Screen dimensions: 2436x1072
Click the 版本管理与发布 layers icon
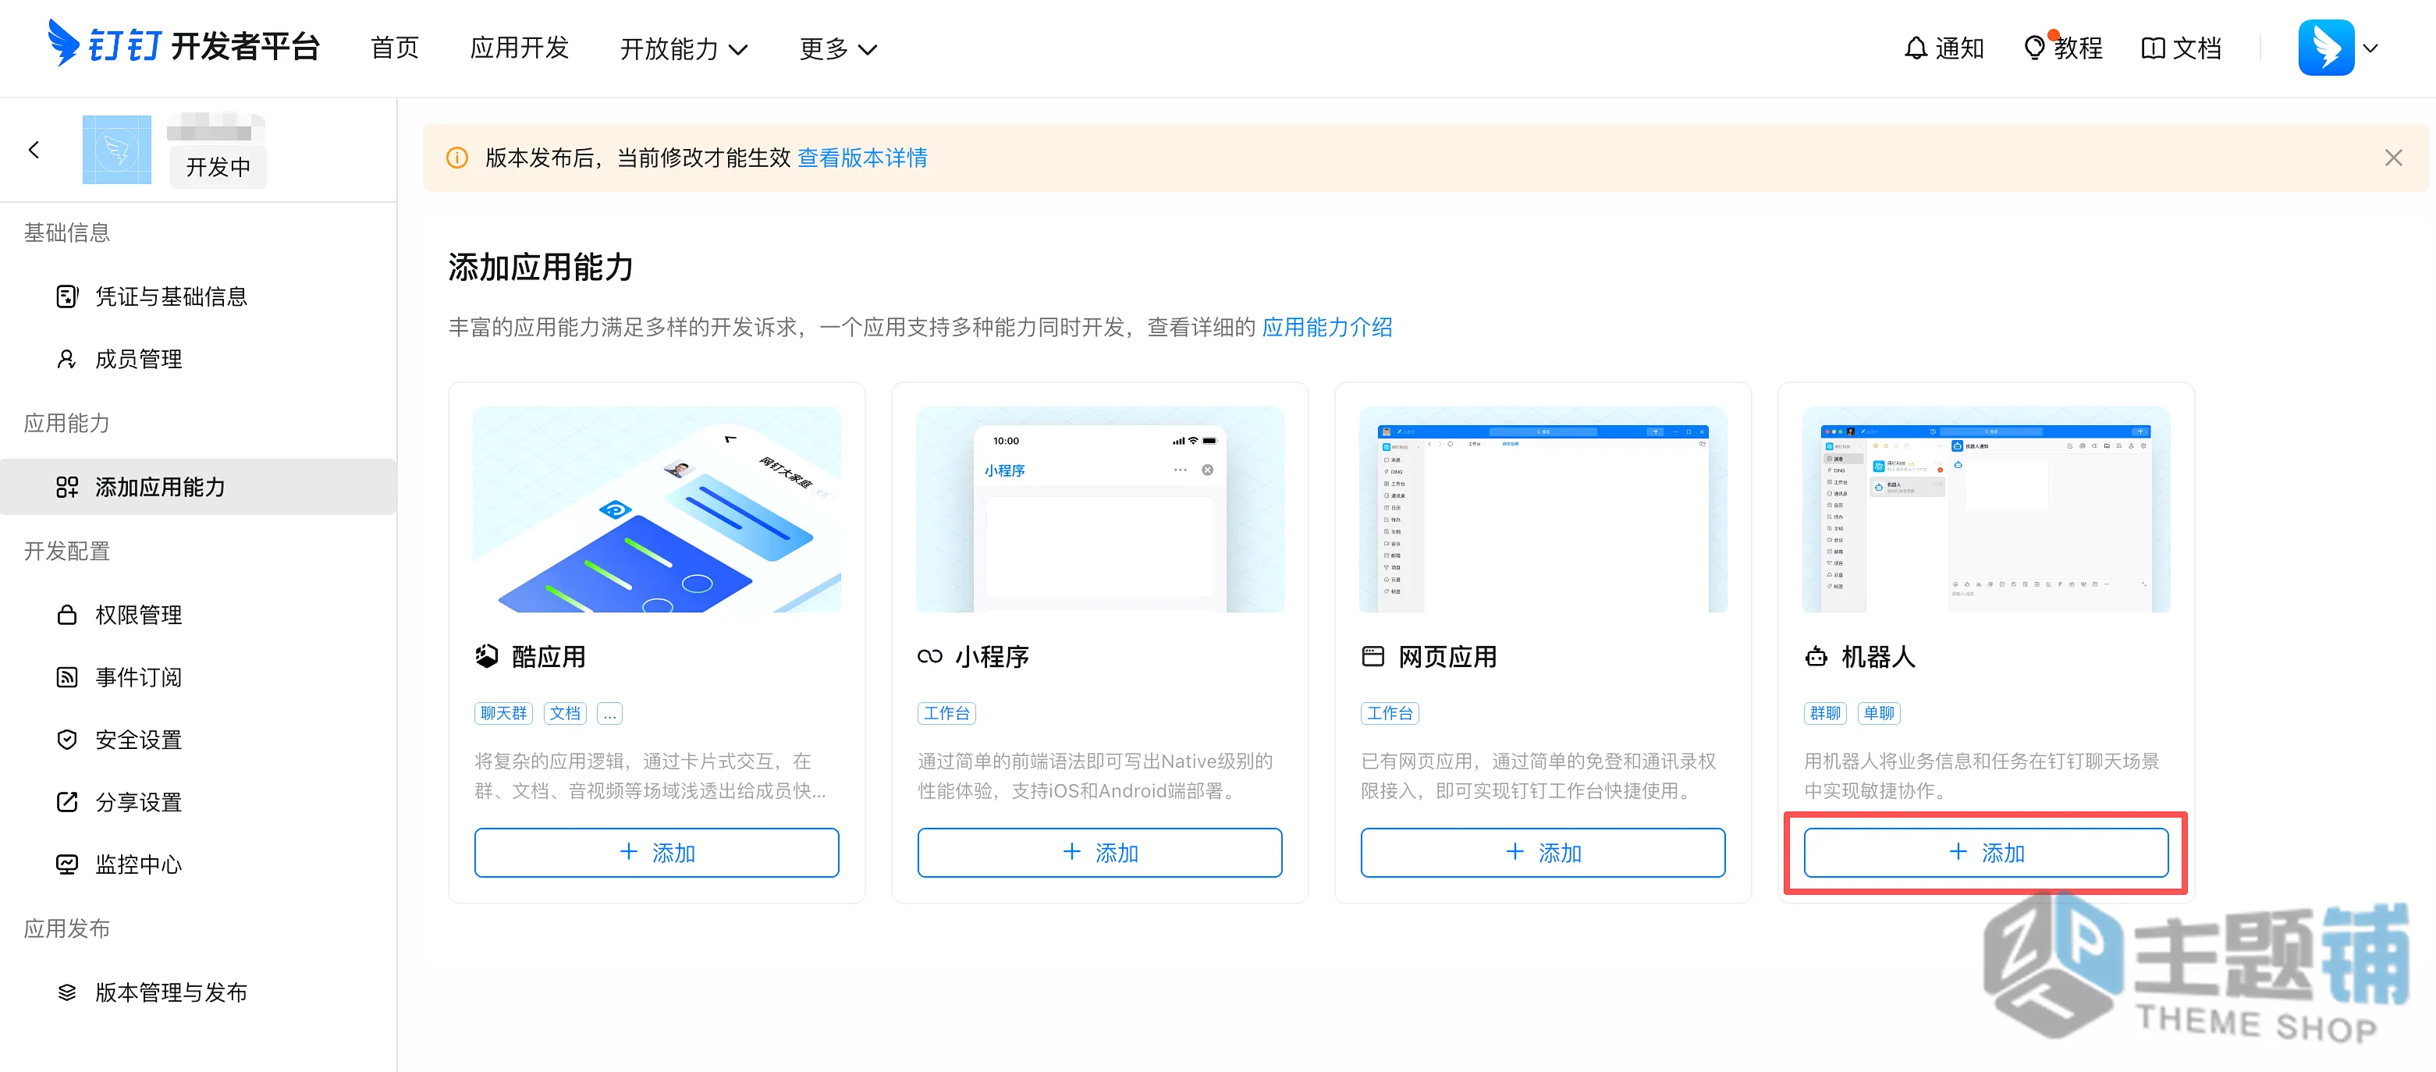pos(67,992)
